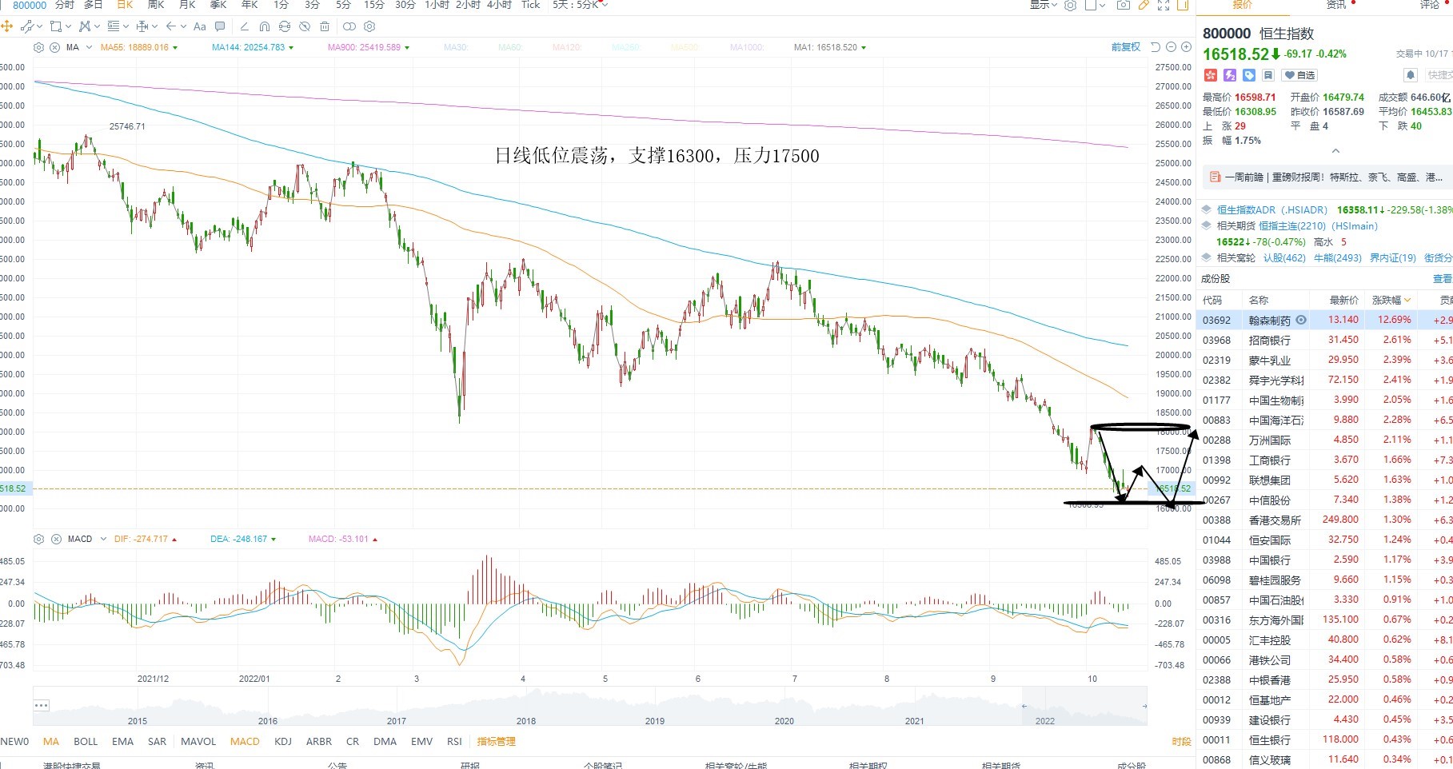
Task: Select the measure range tool
Action: pyautogui.click(x=142, y=26)
